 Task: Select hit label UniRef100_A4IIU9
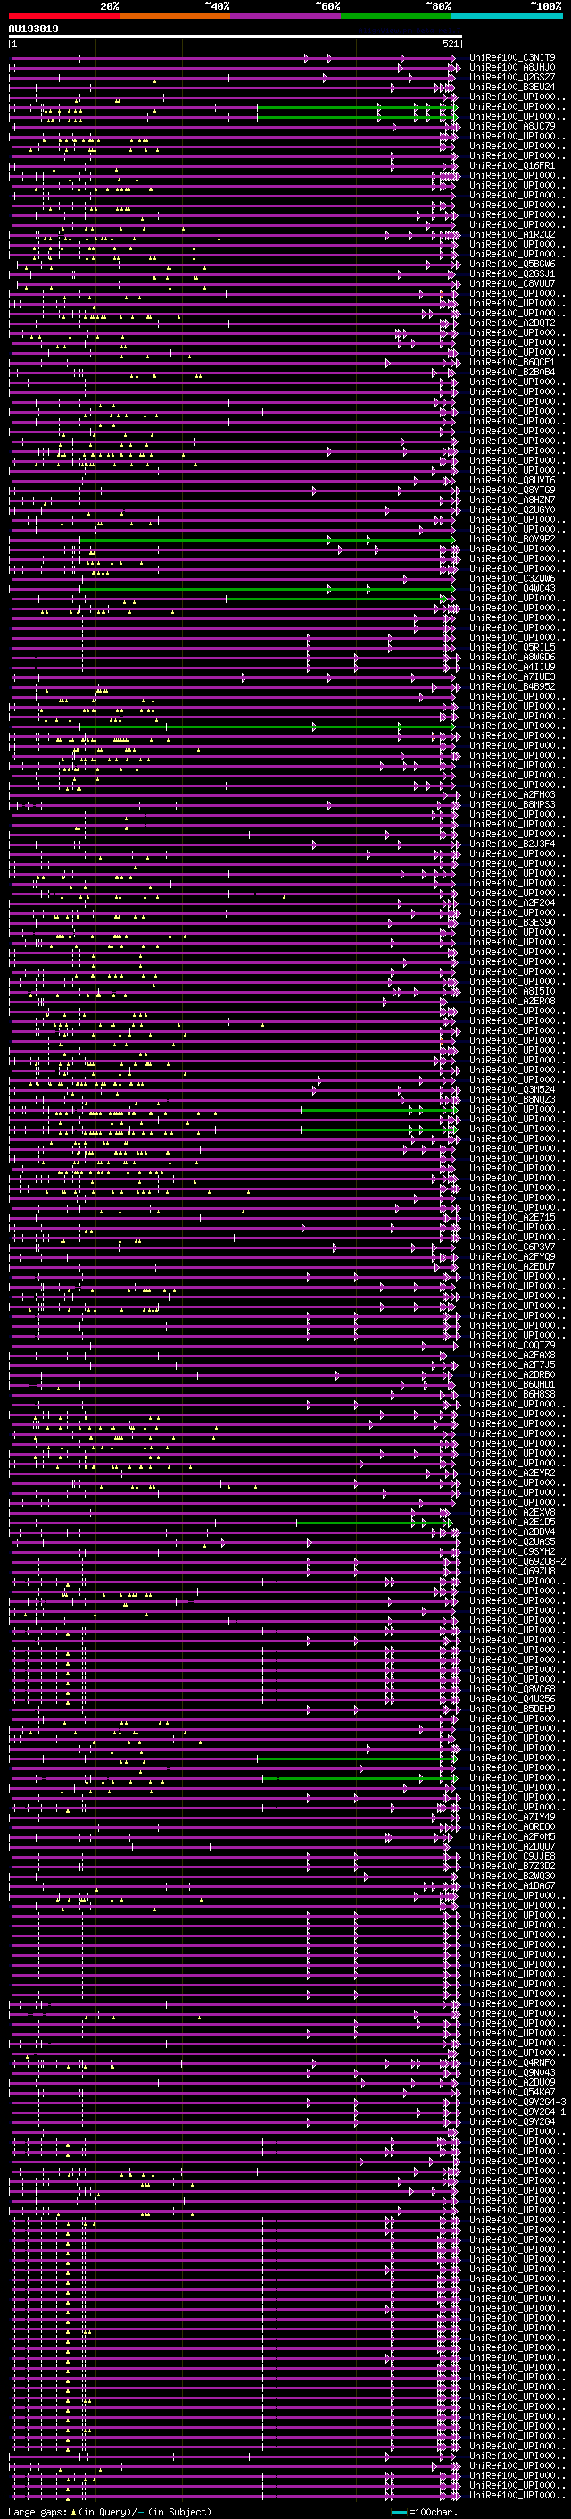(x=512, y=668)
